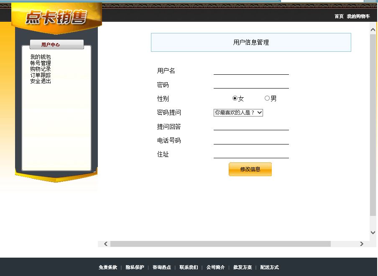Focus the 密码 input field
This screenshot has height=276, width=378.
[251, 84]
